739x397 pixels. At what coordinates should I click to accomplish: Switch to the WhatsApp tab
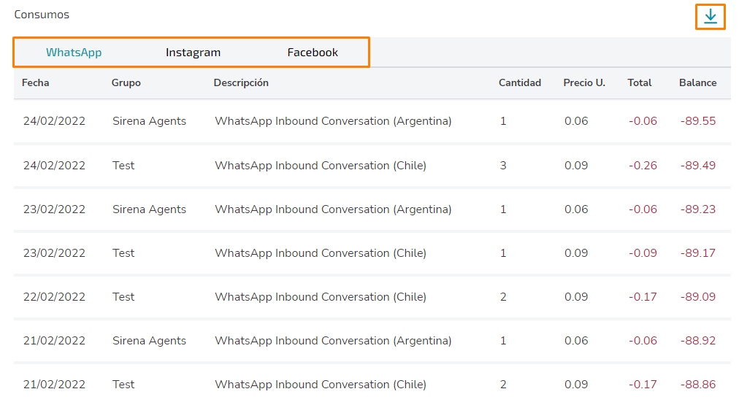coord(74,53)
